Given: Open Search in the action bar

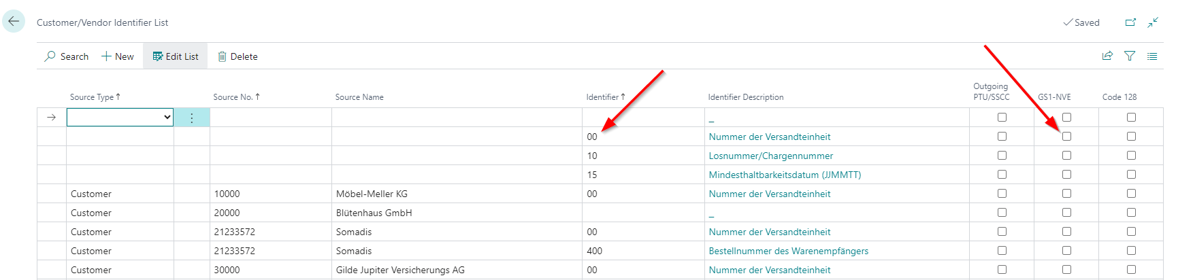Looking at the screenshot, I should [x=67, y=56].
